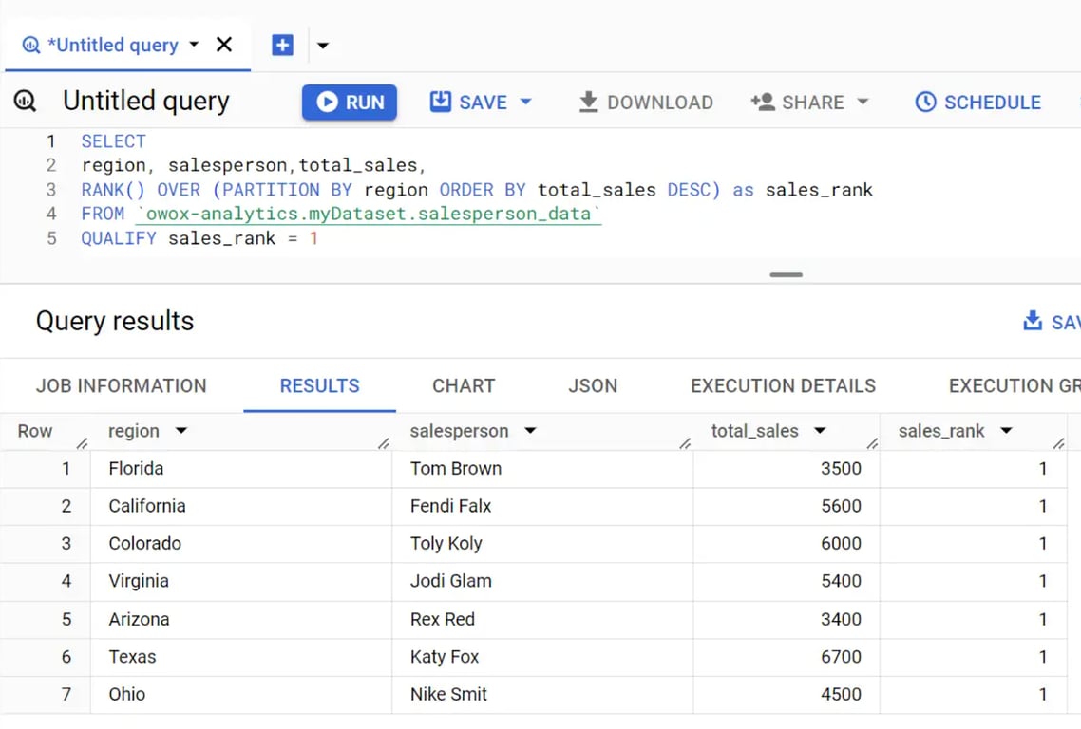Switch to Job Information tab
Viewport: 1081px width, 729px height.
(122, 386)
